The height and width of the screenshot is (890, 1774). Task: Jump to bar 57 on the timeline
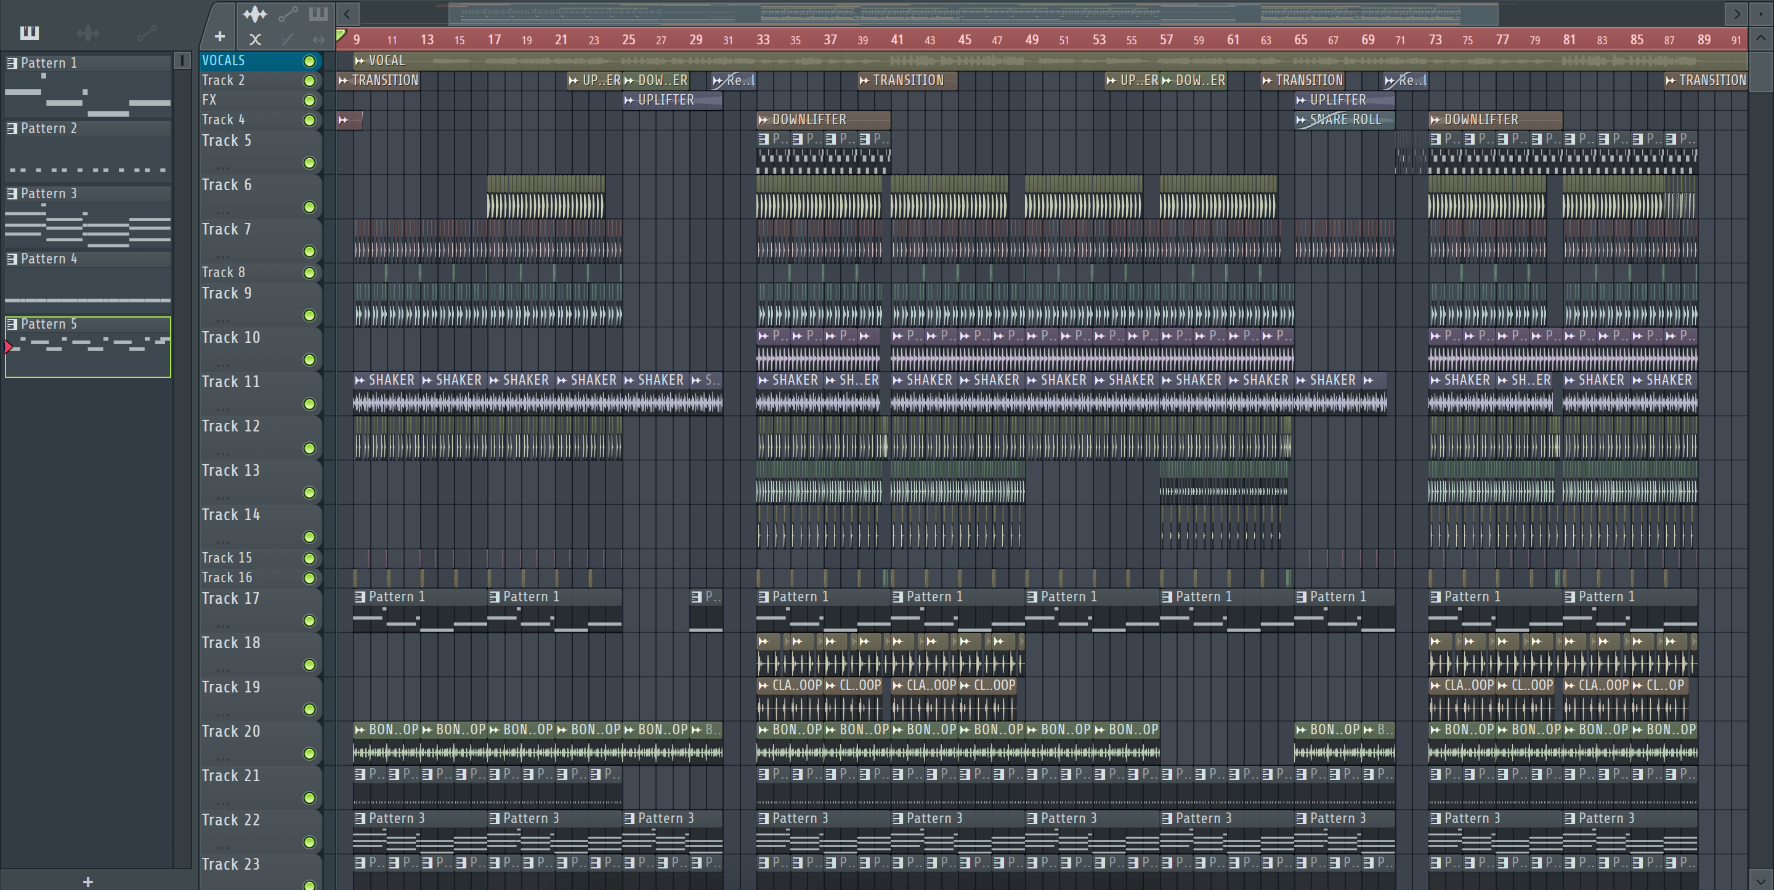pyautogui.click(x=1166, y=40)
